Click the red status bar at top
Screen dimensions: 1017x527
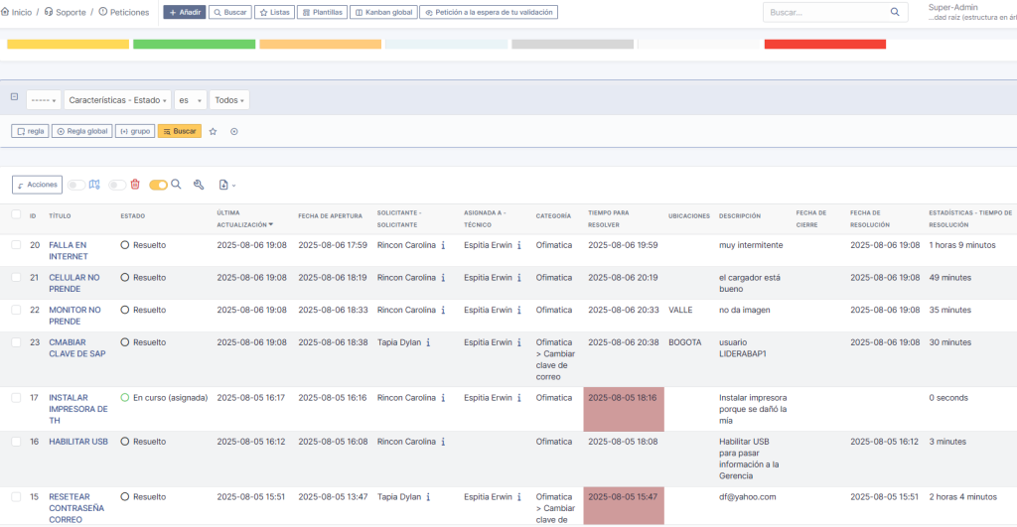825,44
